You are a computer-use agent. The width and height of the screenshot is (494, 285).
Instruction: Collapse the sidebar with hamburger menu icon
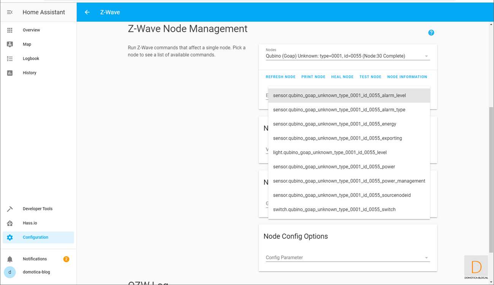[x=10, y=13]
